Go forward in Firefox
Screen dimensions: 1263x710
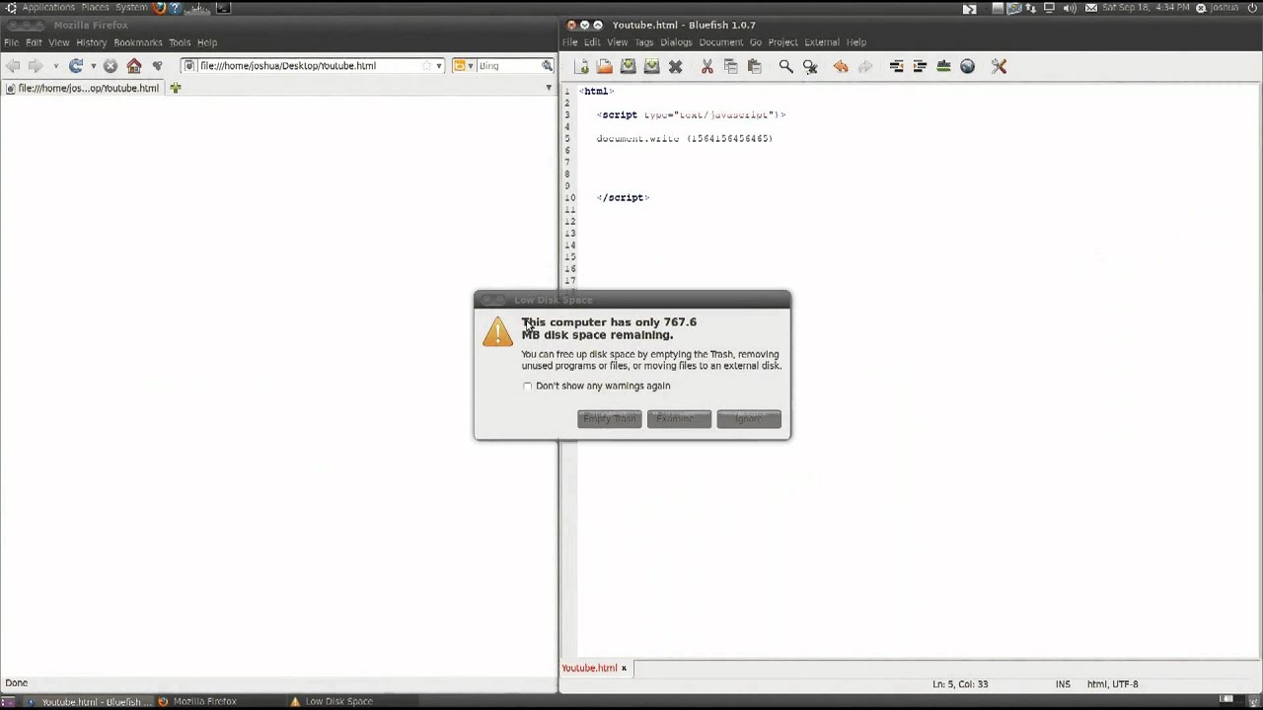(36, 66)
